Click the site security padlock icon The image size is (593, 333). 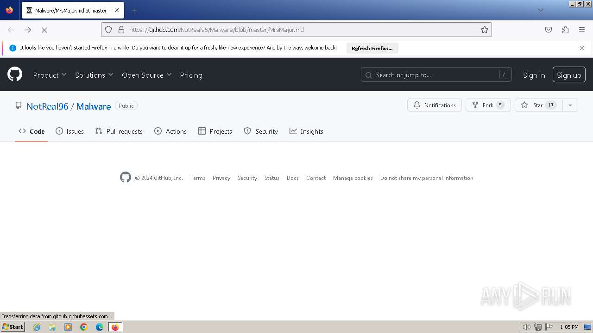pos(121,30)
